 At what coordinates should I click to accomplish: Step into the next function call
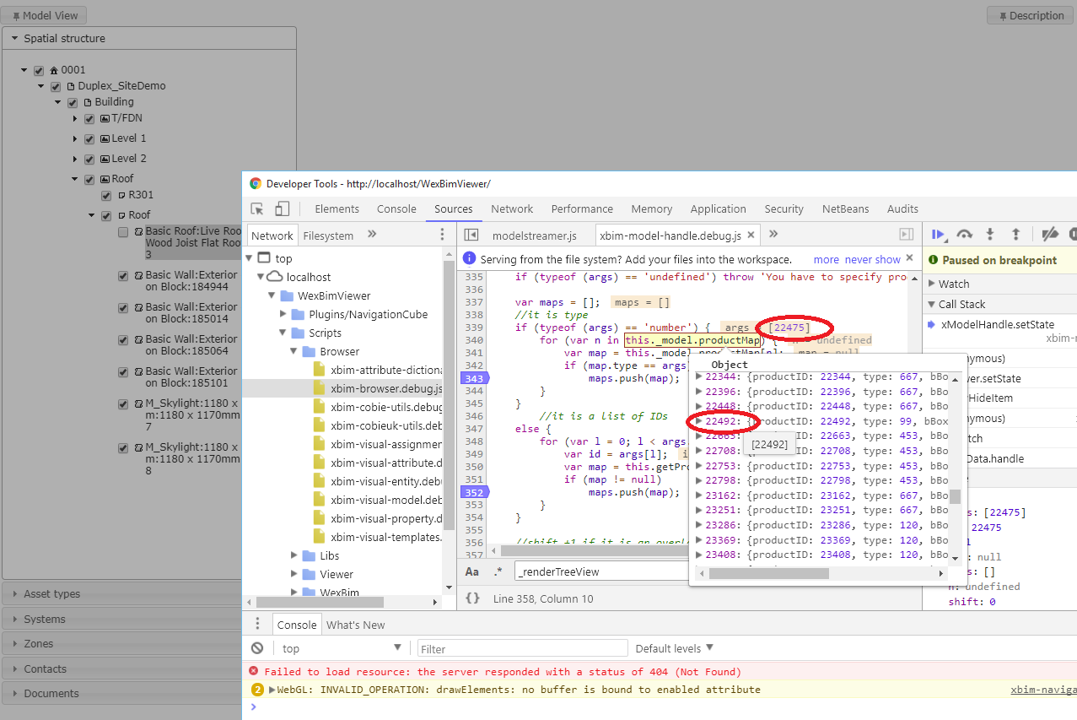click(989, 234)
